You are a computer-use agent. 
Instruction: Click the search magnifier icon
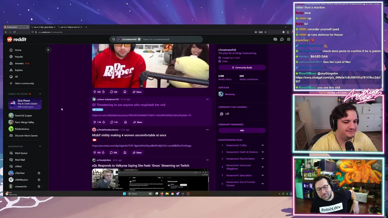114,39
